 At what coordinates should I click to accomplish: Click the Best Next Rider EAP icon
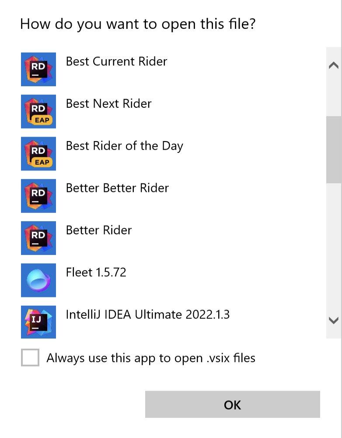pyautogui.click(x=38, y=111)
